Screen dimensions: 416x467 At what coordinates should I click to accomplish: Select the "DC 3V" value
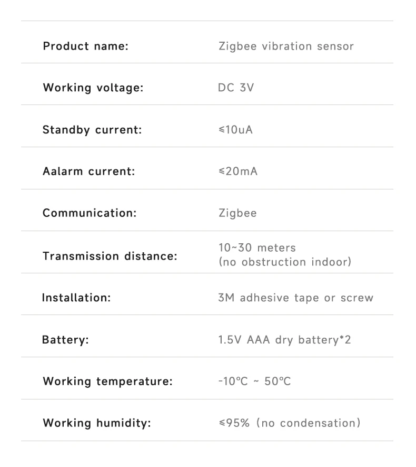tap(235, 88)
